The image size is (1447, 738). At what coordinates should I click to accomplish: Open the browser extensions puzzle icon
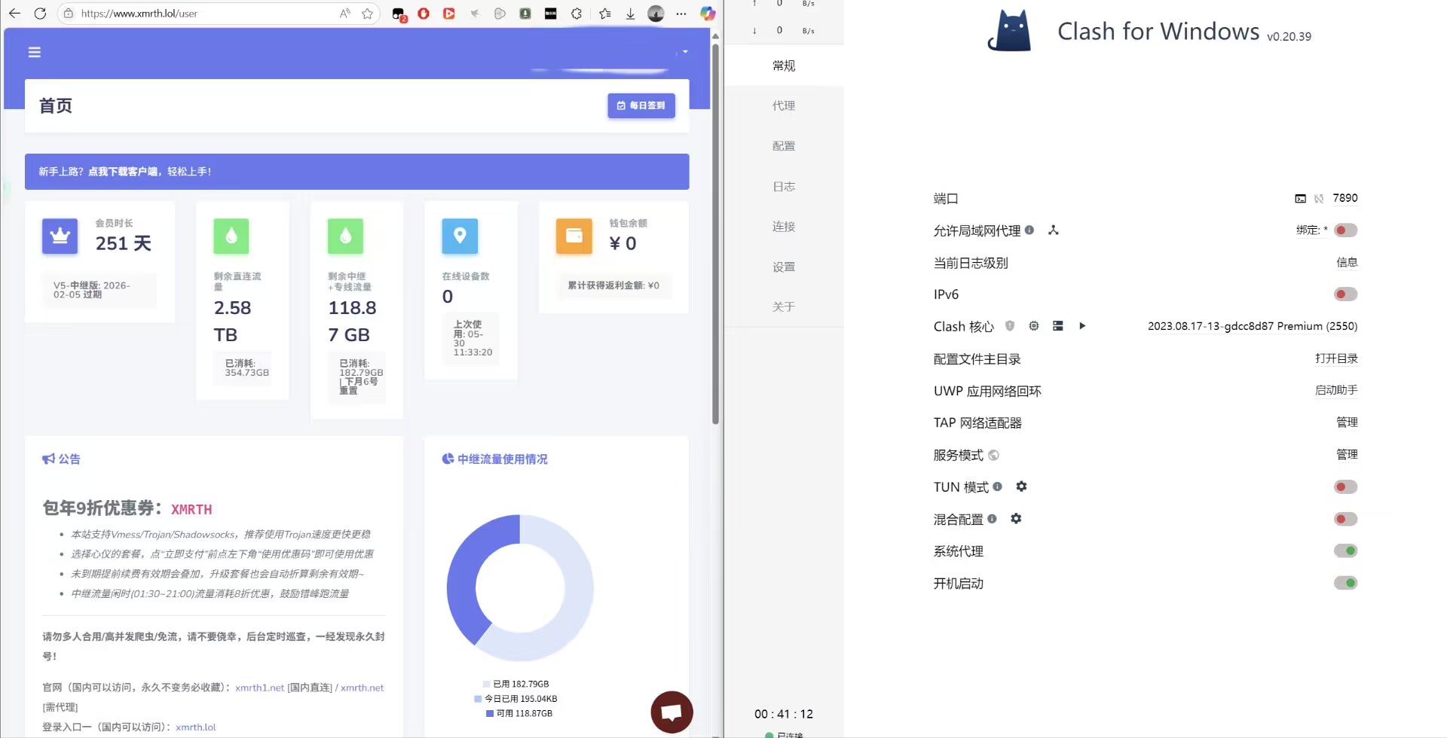[x=577, y=14]
